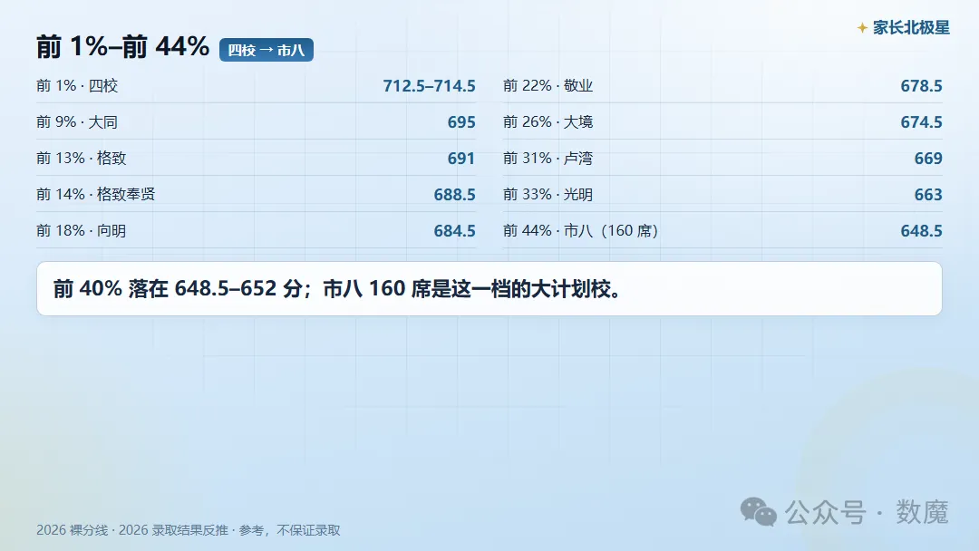Click the row label 前 14% · 格致奉贤
The height and width of the screenshot is (551, 979).
point(95,194)
